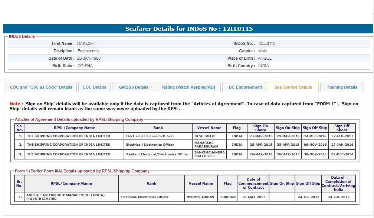The width and height of the screenshot is (374, 218).
Task: Click the Sea Service Details tab
Action: pyautogui.click(x=293, y=87)
